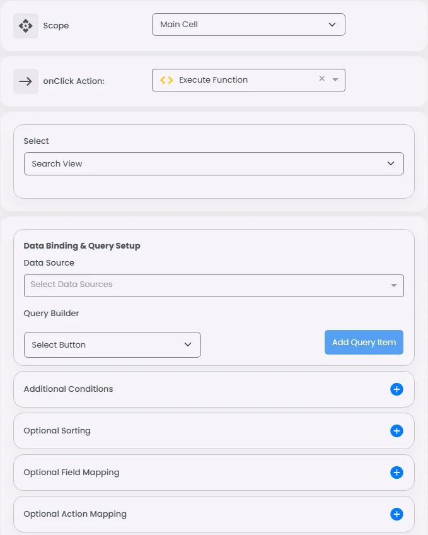Click the Optional Field Mapping label

(71, 473)
